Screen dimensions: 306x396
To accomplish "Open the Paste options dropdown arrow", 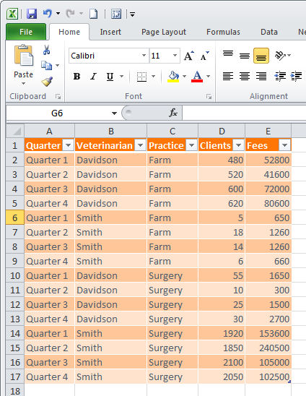I will [23, 84].
